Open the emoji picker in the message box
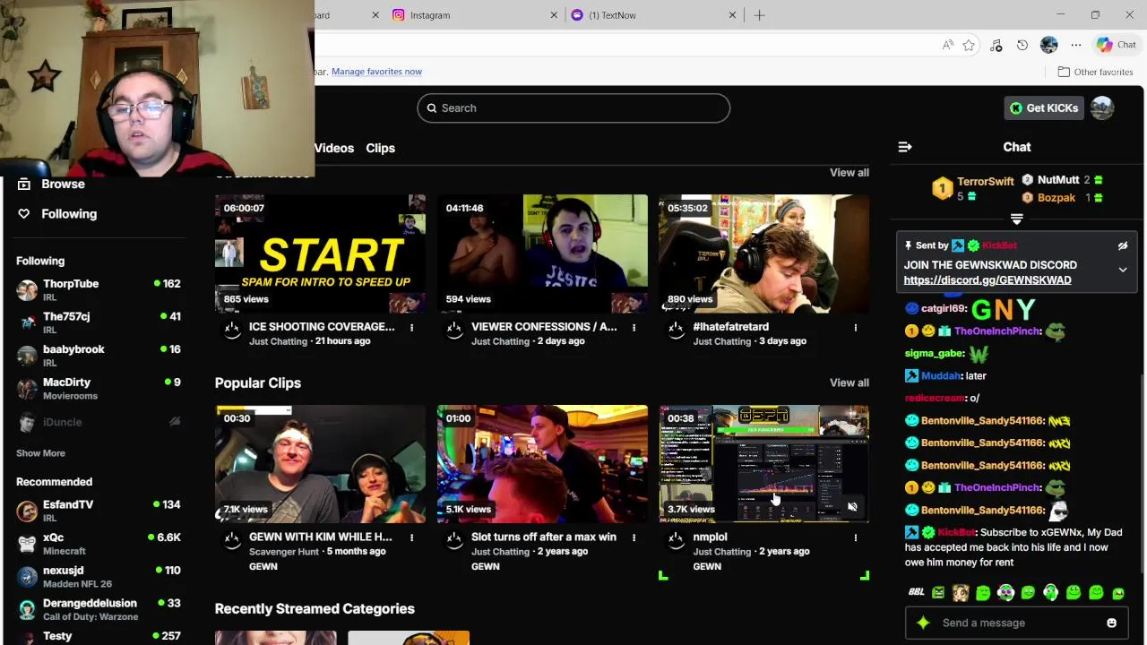Screen dimensions: 1147x645 [1111, 623]
